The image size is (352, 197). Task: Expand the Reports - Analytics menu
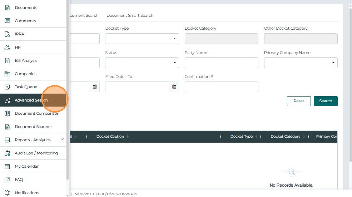tap(63, 139)
